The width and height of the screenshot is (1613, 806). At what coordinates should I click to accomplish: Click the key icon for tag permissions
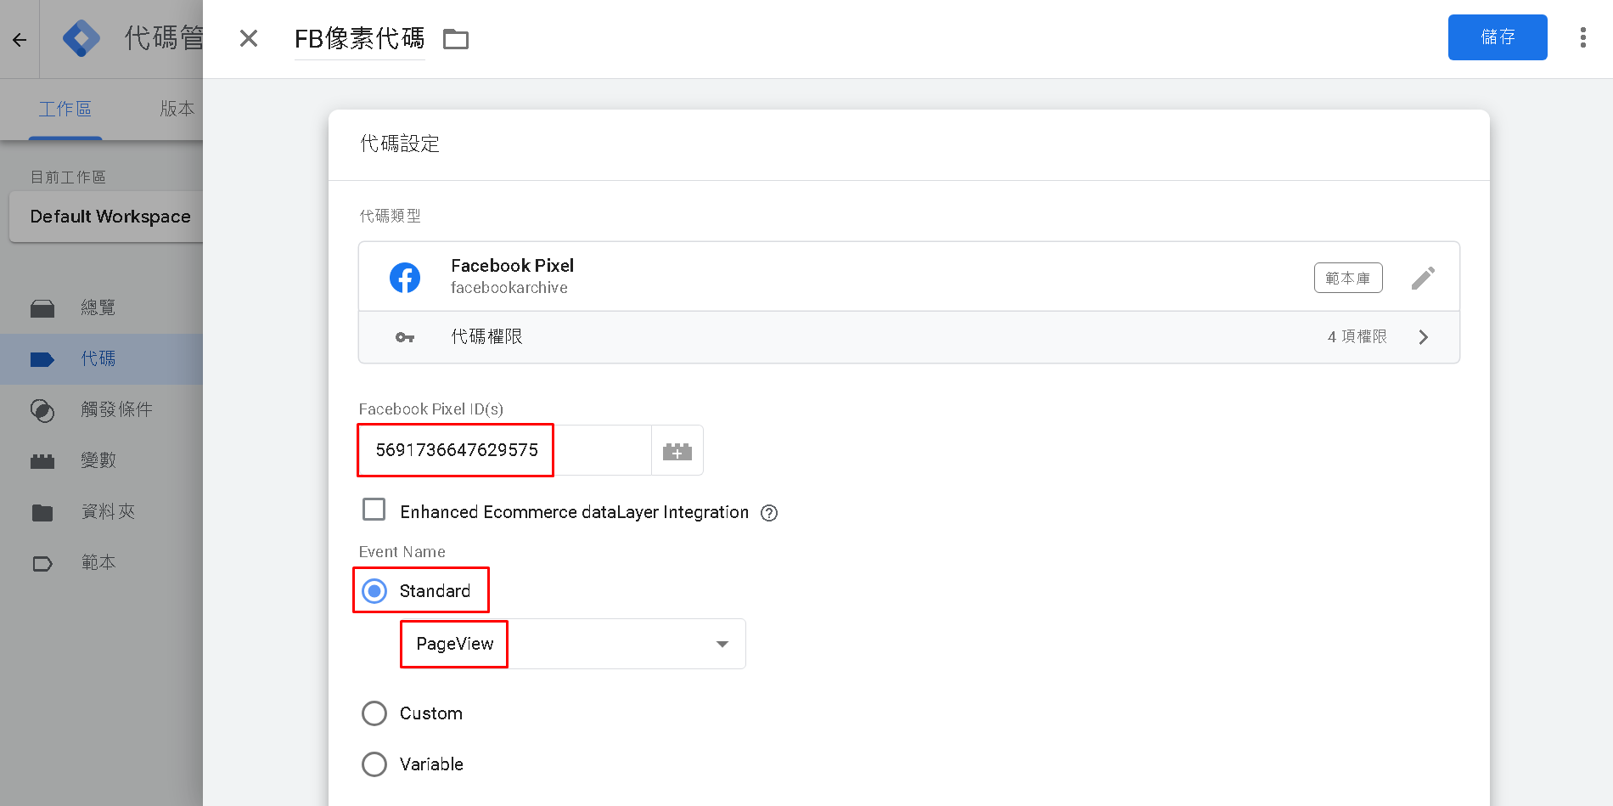click(x=405, y=337)
